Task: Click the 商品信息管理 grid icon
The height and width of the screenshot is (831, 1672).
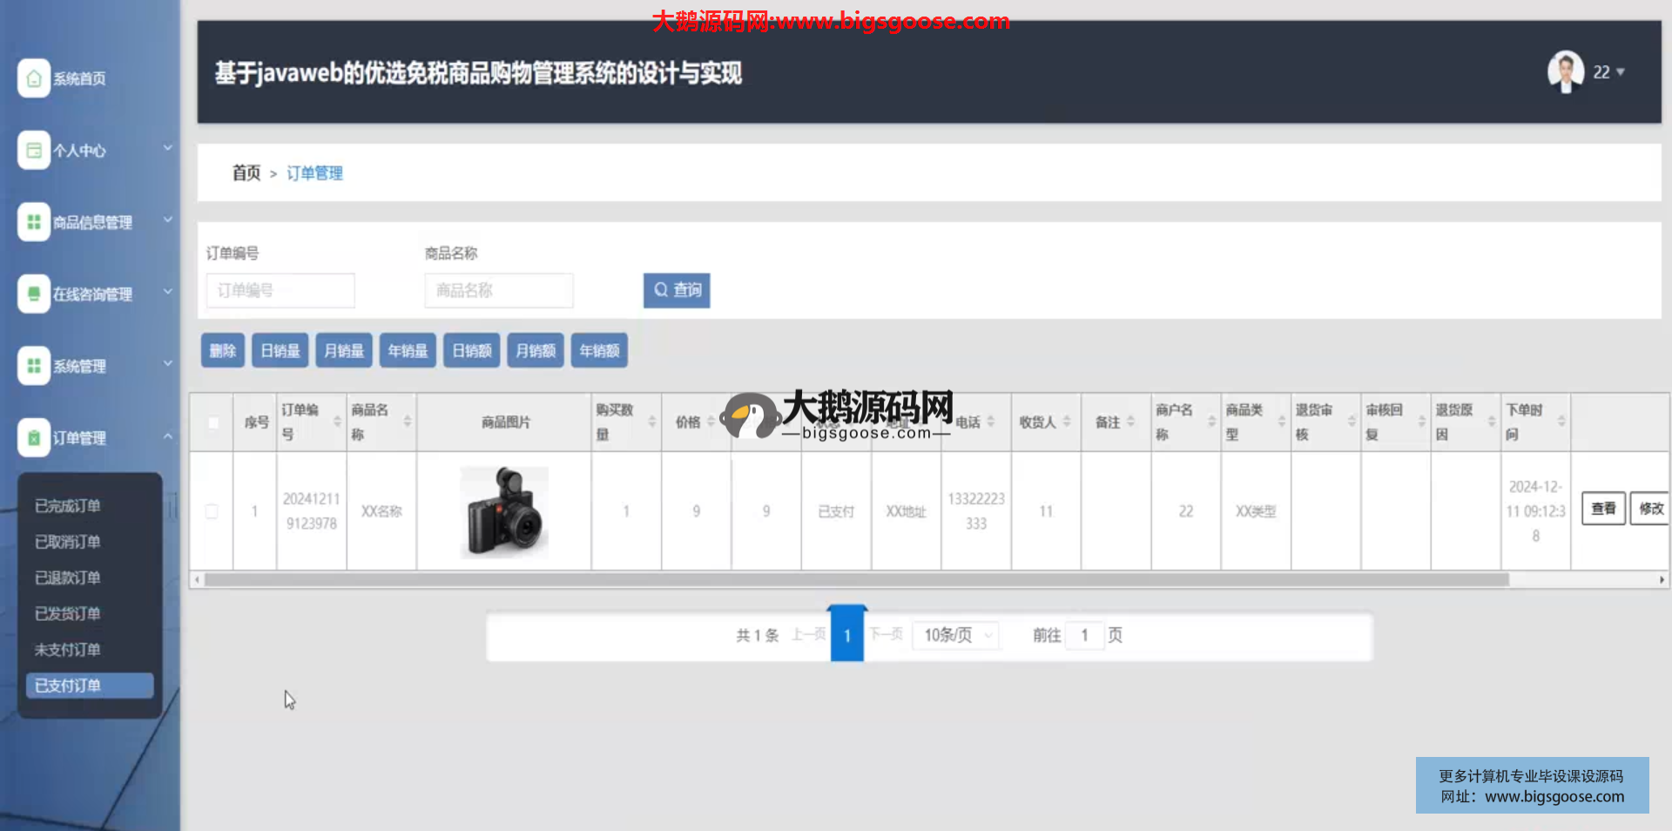Action: coord(33,222)
